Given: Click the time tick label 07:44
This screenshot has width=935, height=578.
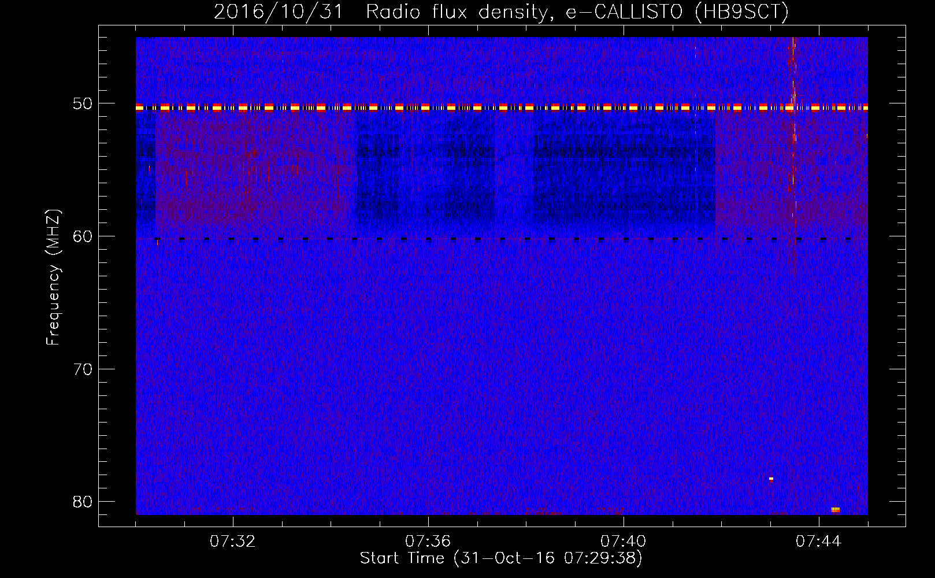Looking at the screenshot, I should coord(819,542).
